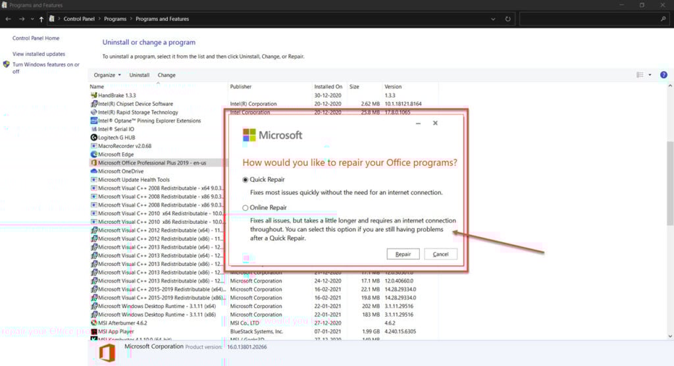
Task: Minimize the Microsoft repair dialog
Action: tap(418, 124)
